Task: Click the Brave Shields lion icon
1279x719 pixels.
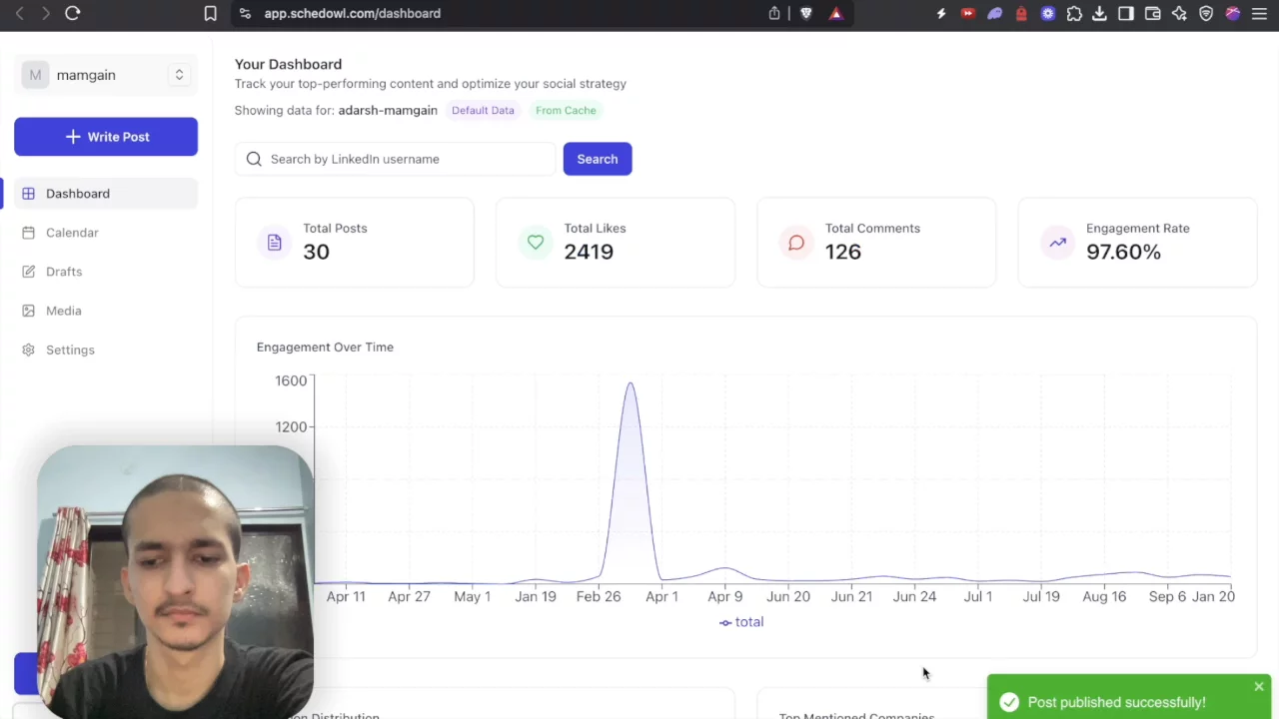Action: [x=806, y=13]
